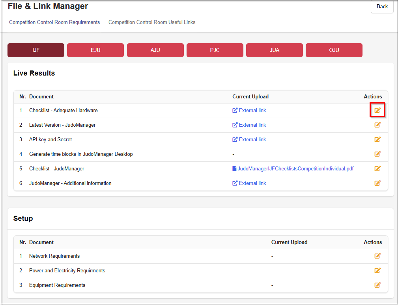Edit Power and Electricity Requirments row
The width and height of the screenshot is (398, 305).
(377, 271)
